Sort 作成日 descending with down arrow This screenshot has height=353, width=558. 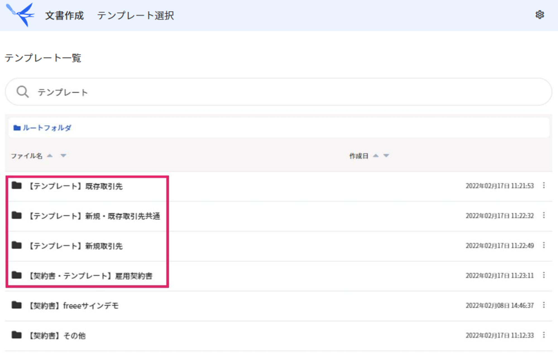point(386,156)
